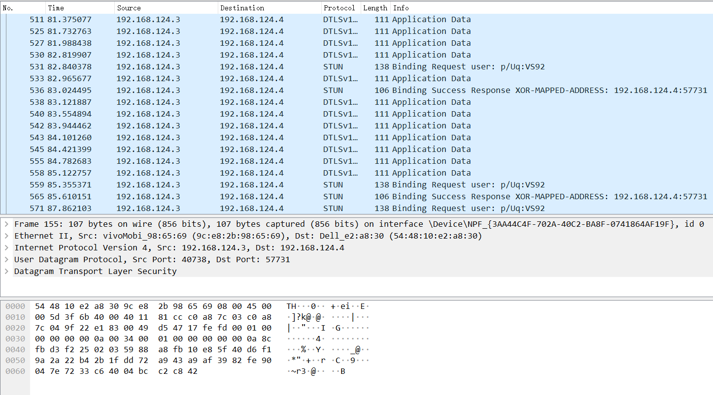Expand Internet Protocol Version 4 node
This screenshot has height=395, width=713.
tap(6, 248)
